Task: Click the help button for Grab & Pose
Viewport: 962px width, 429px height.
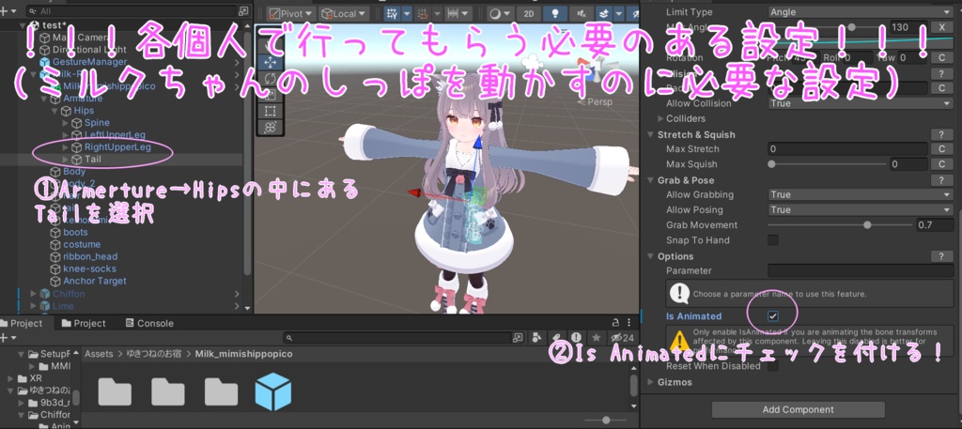Action: (x=941, y=180)
